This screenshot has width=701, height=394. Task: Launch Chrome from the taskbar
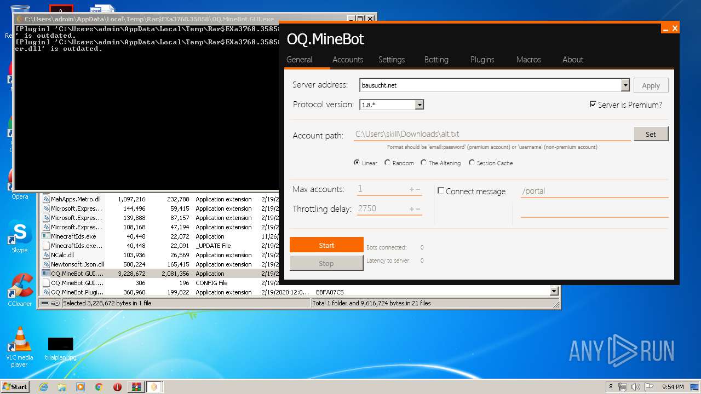tap(99, 387)
